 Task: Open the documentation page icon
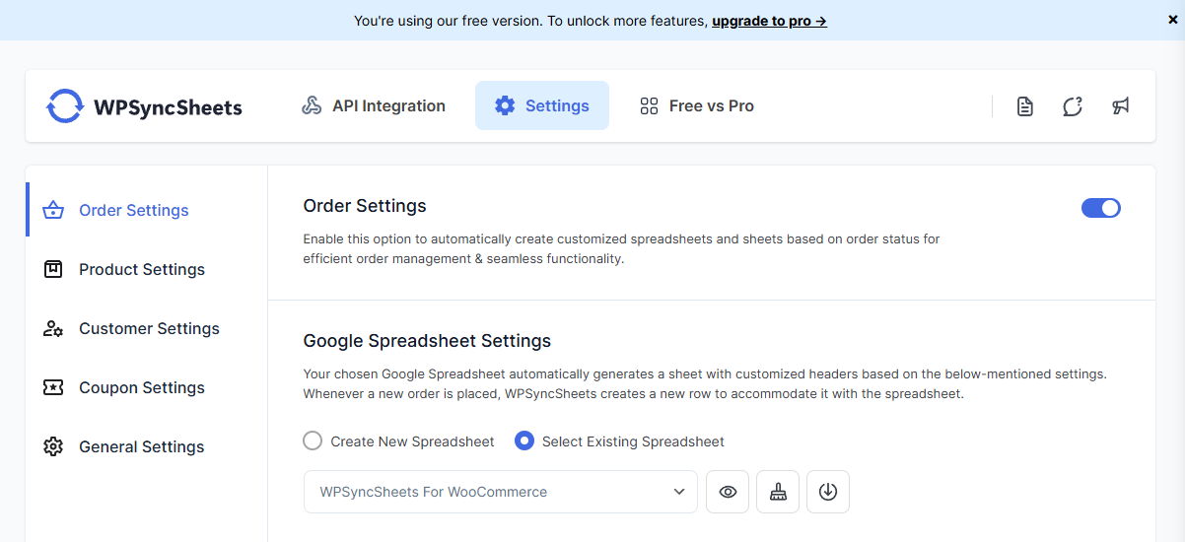coord(1025,106)
